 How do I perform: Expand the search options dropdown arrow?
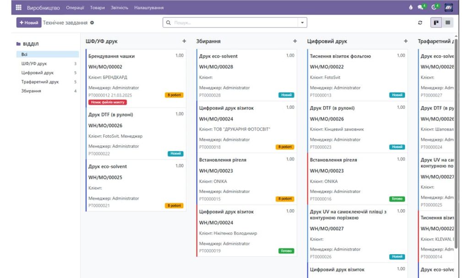tap(302, 22)
